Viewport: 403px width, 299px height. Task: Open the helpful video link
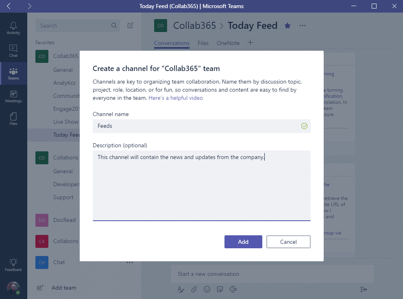click(x=176, y=98)
